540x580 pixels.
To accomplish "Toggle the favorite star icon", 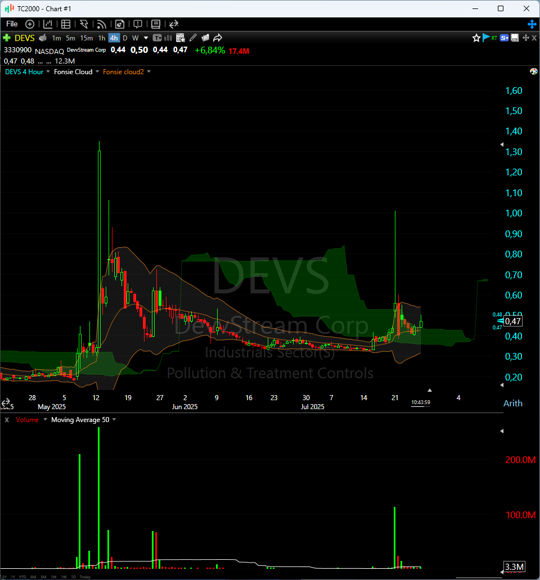I will pyautogui.click(x=476, y=38).
